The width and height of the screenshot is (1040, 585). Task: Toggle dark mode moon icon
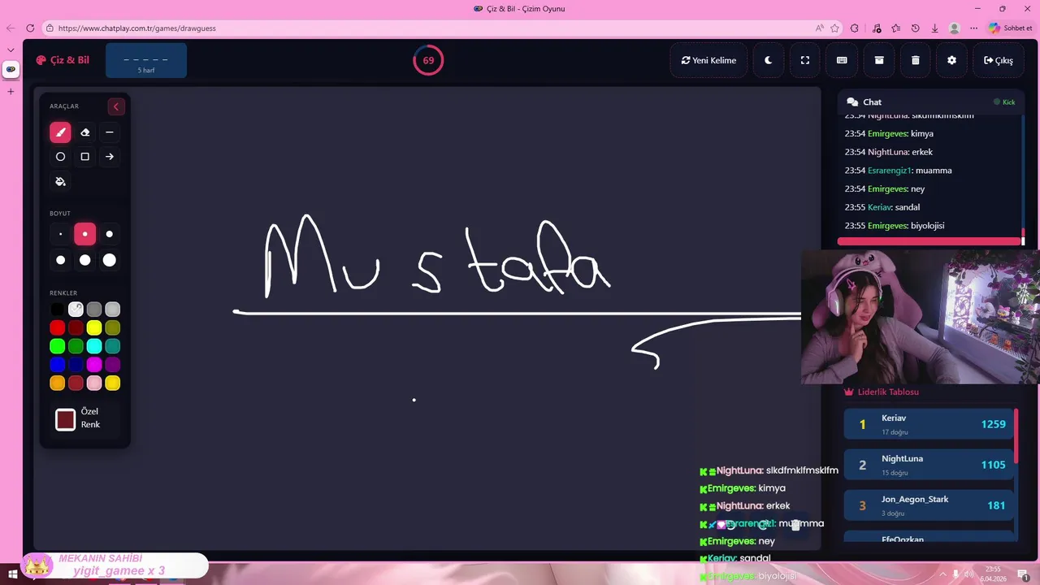tap(768, 60)
